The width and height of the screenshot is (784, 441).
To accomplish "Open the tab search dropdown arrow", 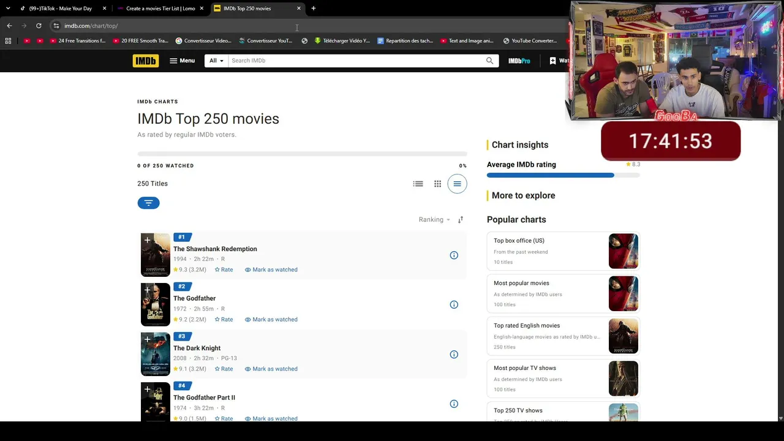I will click(x=8, y=9).
